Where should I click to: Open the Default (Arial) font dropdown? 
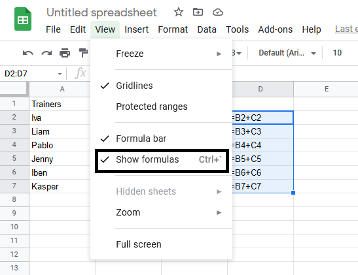(x=287, y=53)
